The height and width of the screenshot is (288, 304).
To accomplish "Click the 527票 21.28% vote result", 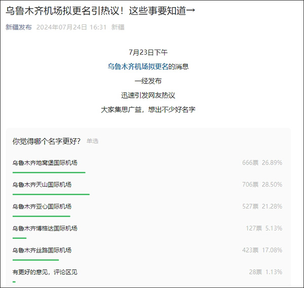I will click(x=262, y=207).
